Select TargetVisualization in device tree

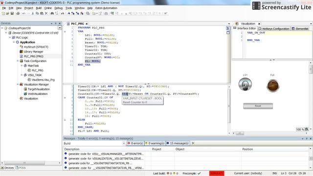[39, 89]
